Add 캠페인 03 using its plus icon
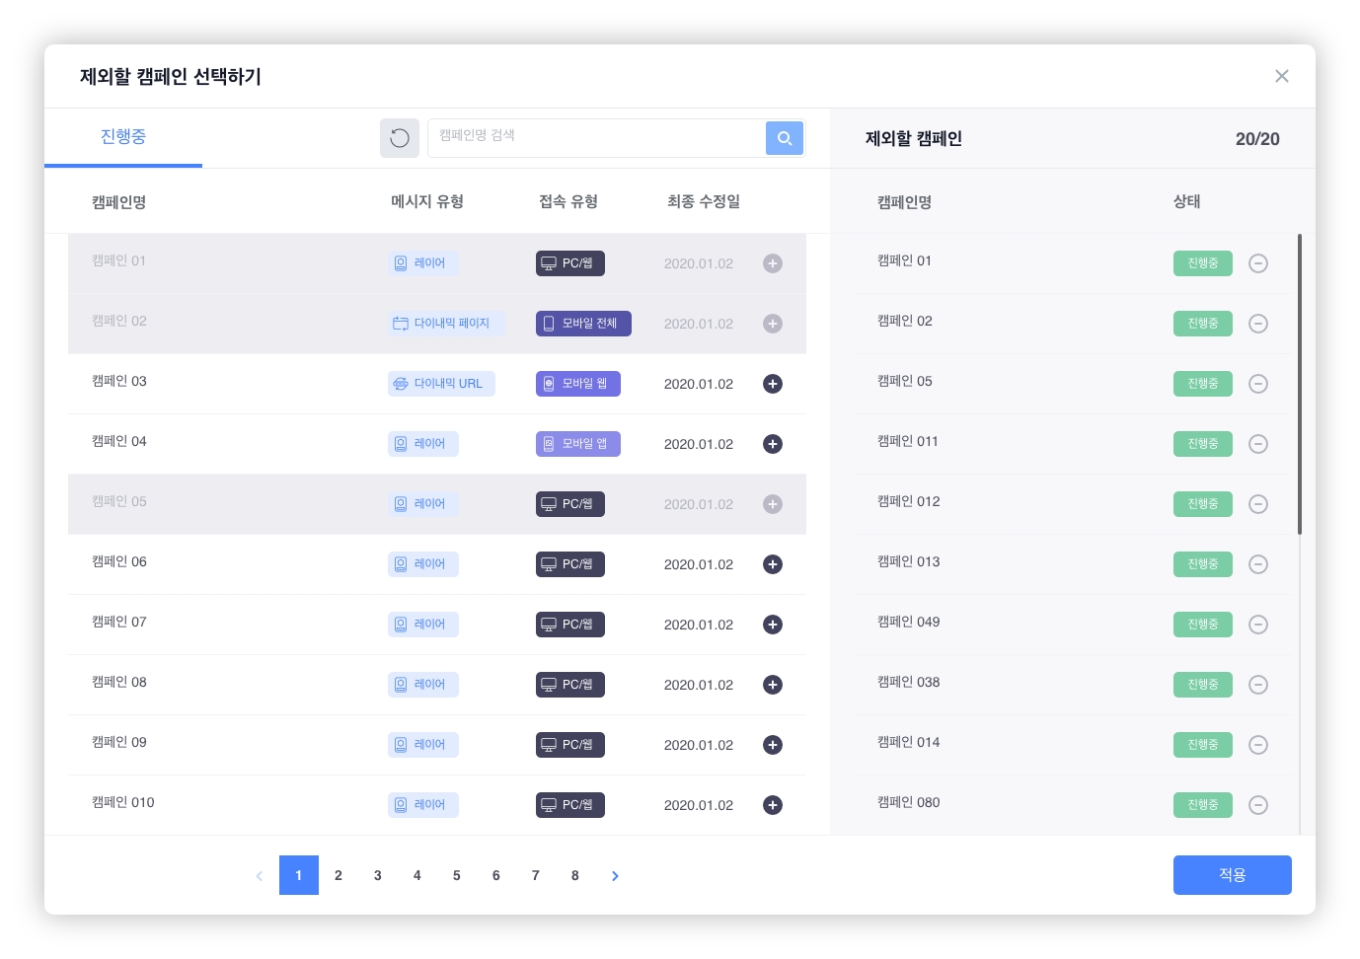Screen dimensions: 1360x959 [773, 384]
